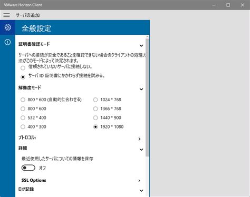Open SSL Options arrow
The image size is (250, 197).
click(139, 181)
